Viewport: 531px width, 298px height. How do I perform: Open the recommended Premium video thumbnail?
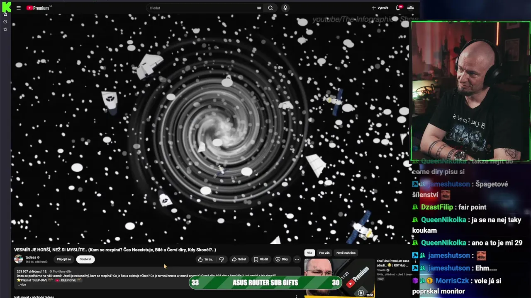point(339,278)
